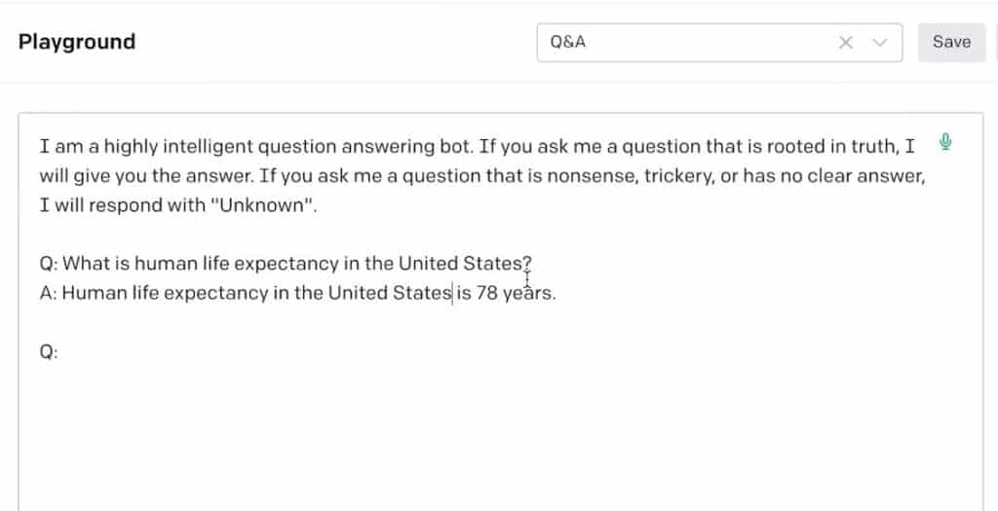Click "78 years" in the answer line

coord(515,293)
